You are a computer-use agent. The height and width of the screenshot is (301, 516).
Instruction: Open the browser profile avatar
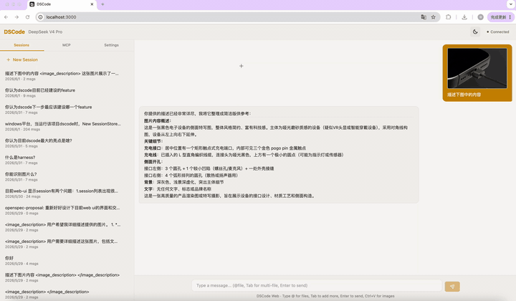pos(480,17)
